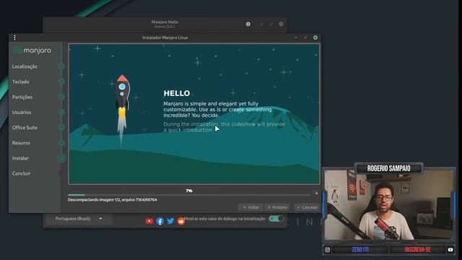Click the status text Descompactando imagem

point(113,200)
